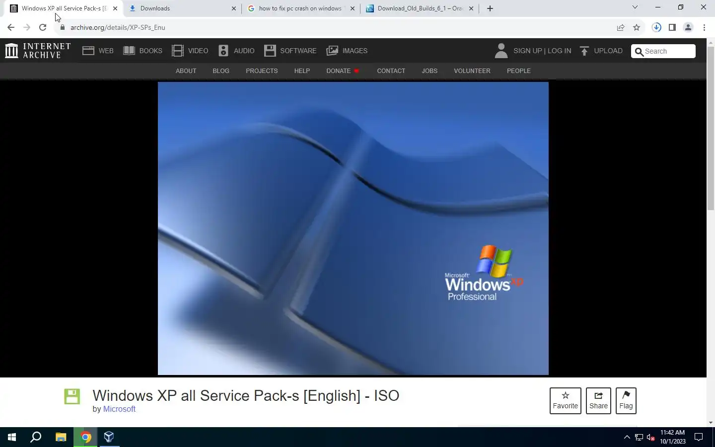Click the Share button
Screen dimensions: 715x447
598,400
